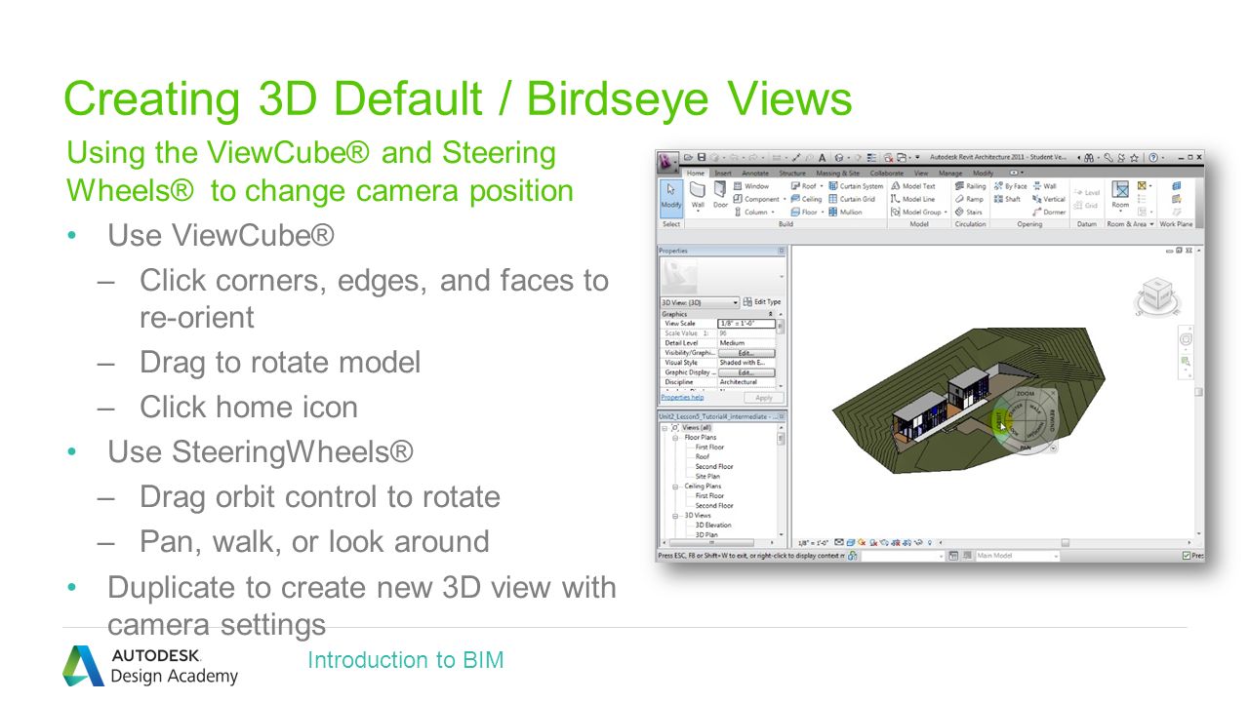This screenshot has width=1249, height=702.
Task: Select the Ceiling tool
Action: click(x=806, y=199)
